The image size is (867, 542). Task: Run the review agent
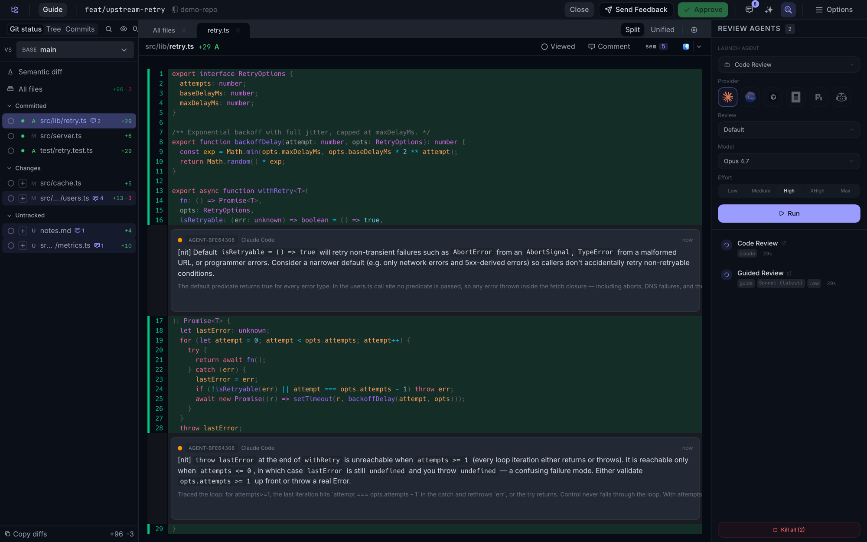[789, 213]
